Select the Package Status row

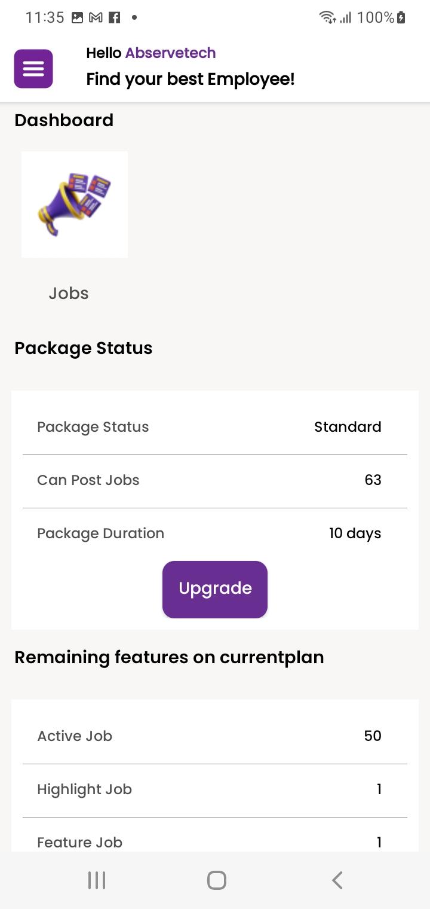[x=215, y=427]
